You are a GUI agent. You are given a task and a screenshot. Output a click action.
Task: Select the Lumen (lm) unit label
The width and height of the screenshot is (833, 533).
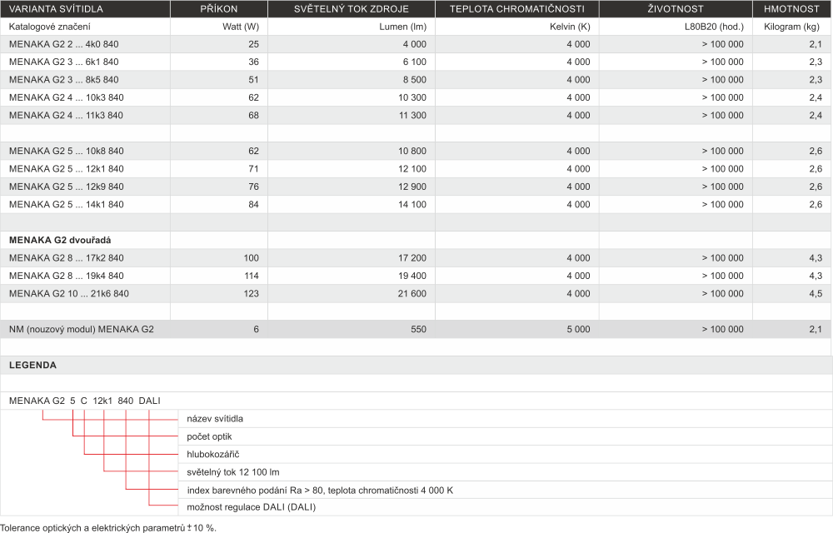[x=402, y=27]
